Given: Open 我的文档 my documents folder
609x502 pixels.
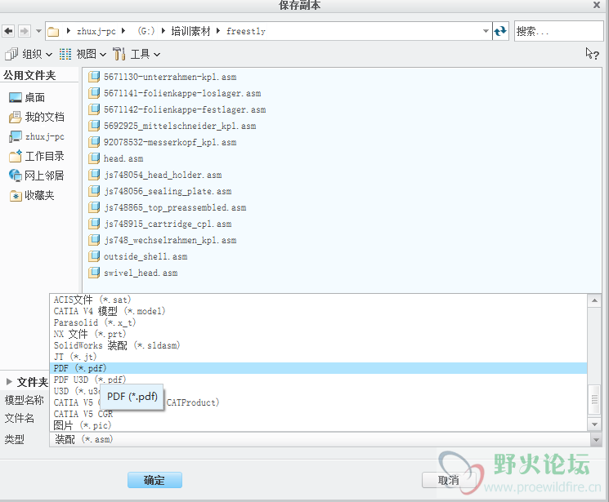Looking at the screenshot, I should [x=37, y=117].
